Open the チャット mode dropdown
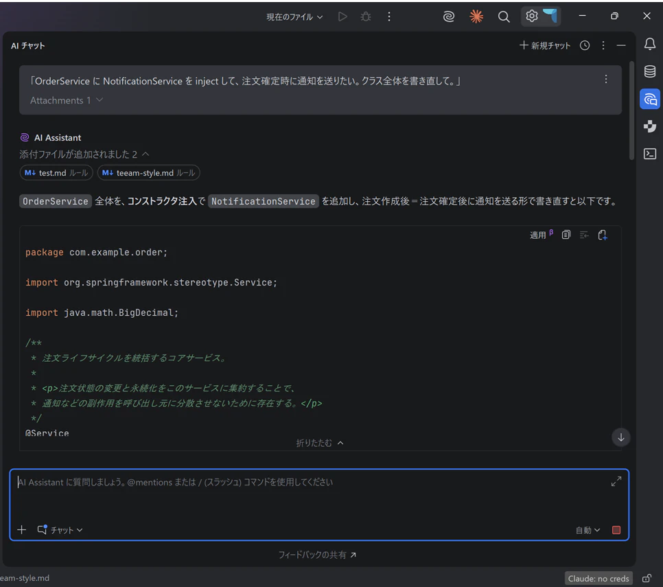 pyautogui.click(x=60, y=530)
